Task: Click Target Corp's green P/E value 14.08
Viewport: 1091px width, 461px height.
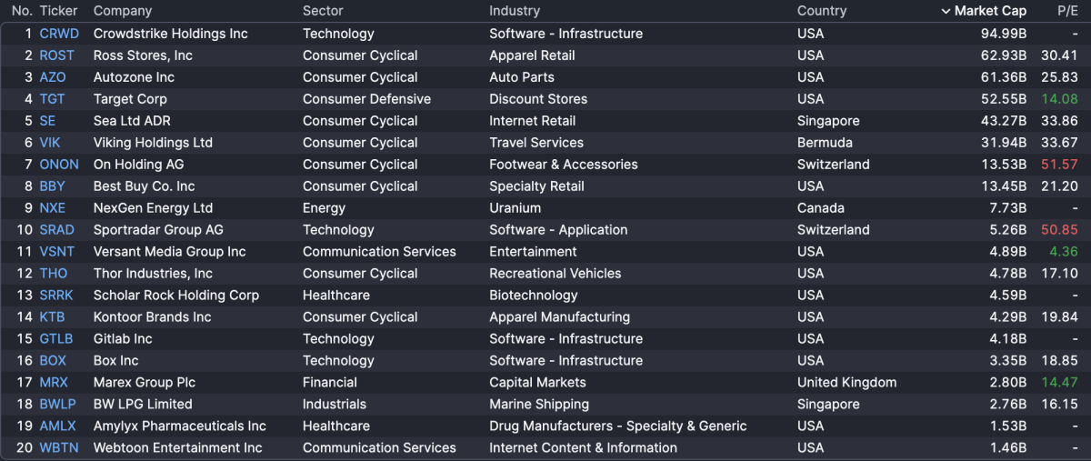Action: coord(1059,99)
